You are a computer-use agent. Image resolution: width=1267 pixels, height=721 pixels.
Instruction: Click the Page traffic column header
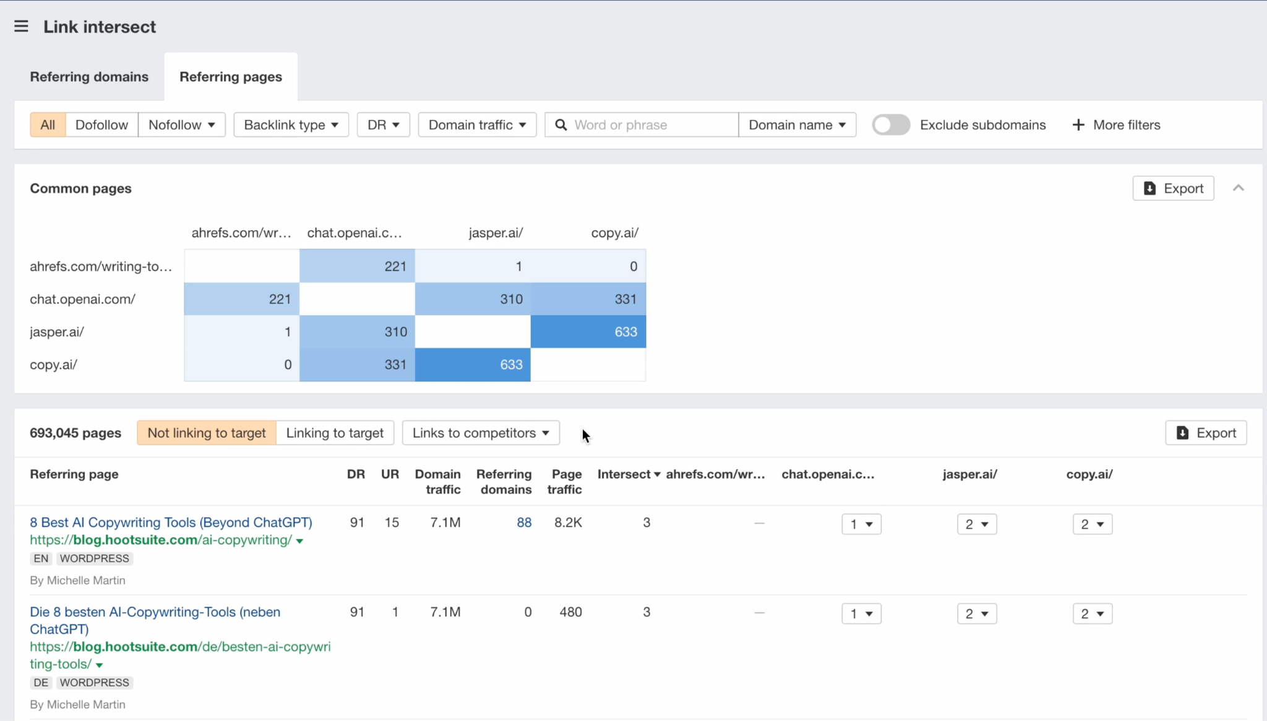pos(565,482)
